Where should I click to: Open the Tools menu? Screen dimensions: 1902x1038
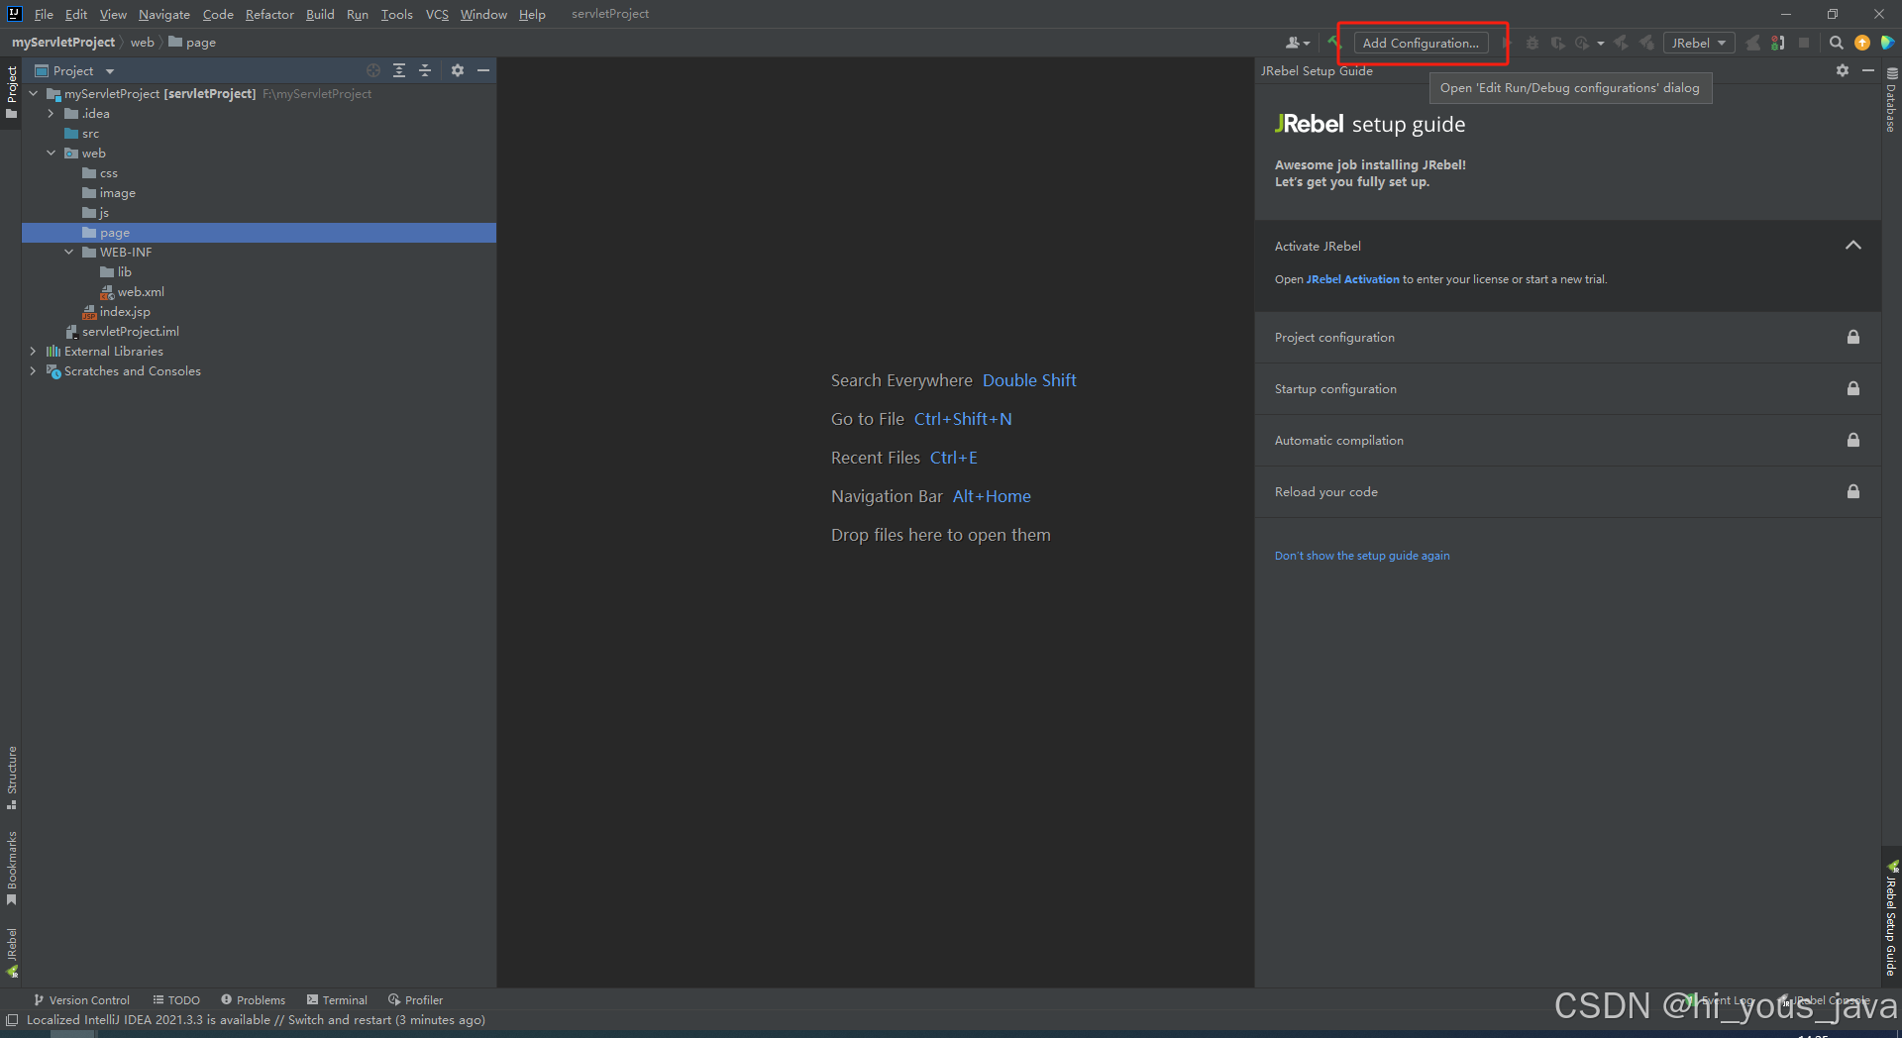[x=397, y=14]
